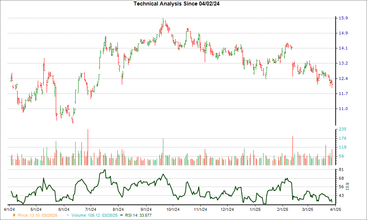Select the 11.0 price axis label
Viewport: 367px width, 220px height.
click(x=343, y=109)
